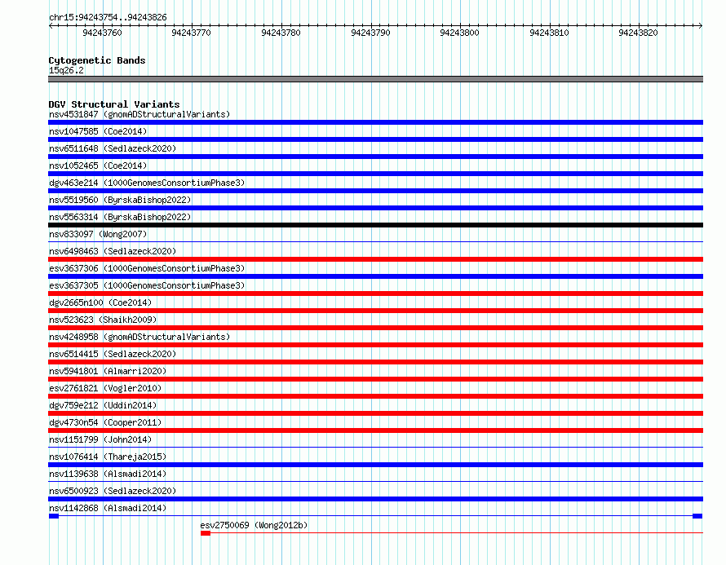This screenshot has width=726, height=565.
Task: Click the 15q26.2 band label
Action: point(66,70)
